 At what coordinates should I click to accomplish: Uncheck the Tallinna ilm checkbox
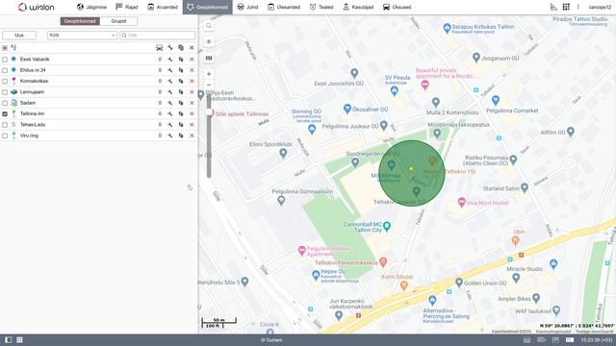point(5,113)
